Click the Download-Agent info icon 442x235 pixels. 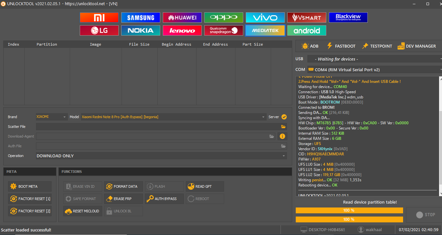pos(282,136)
